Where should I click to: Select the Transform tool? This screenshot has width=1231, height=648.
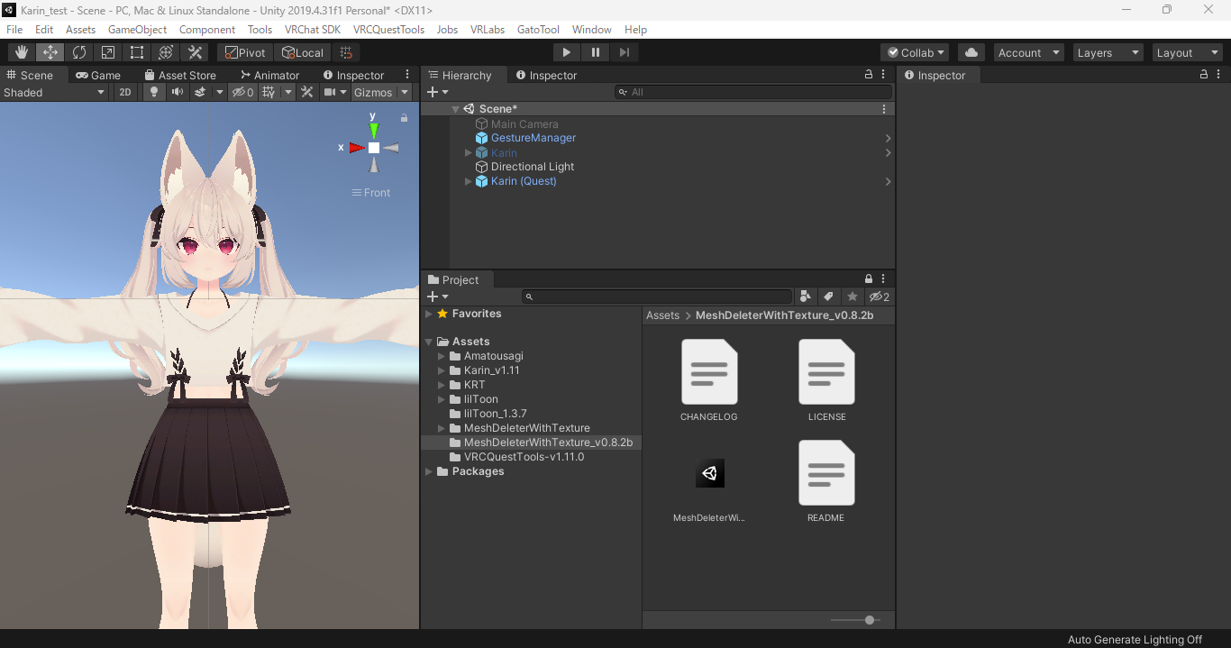point(166,53)
